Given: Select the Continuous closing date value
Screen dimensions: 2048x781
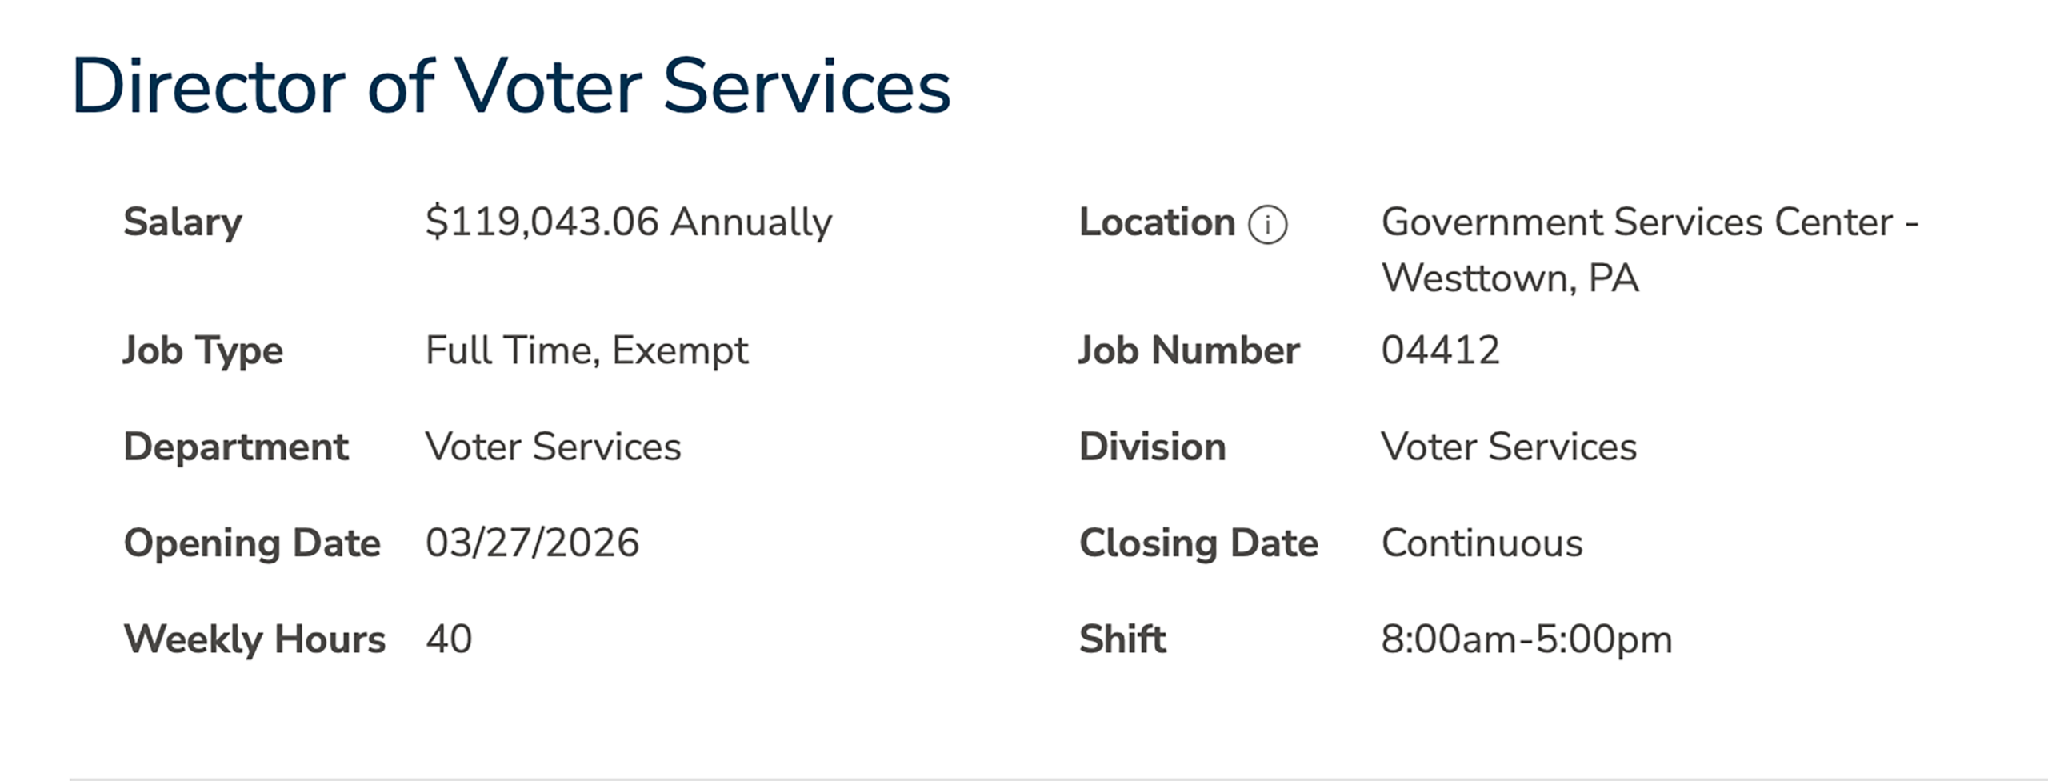Looking at the screenshot, I should (x=1482, y=543).
